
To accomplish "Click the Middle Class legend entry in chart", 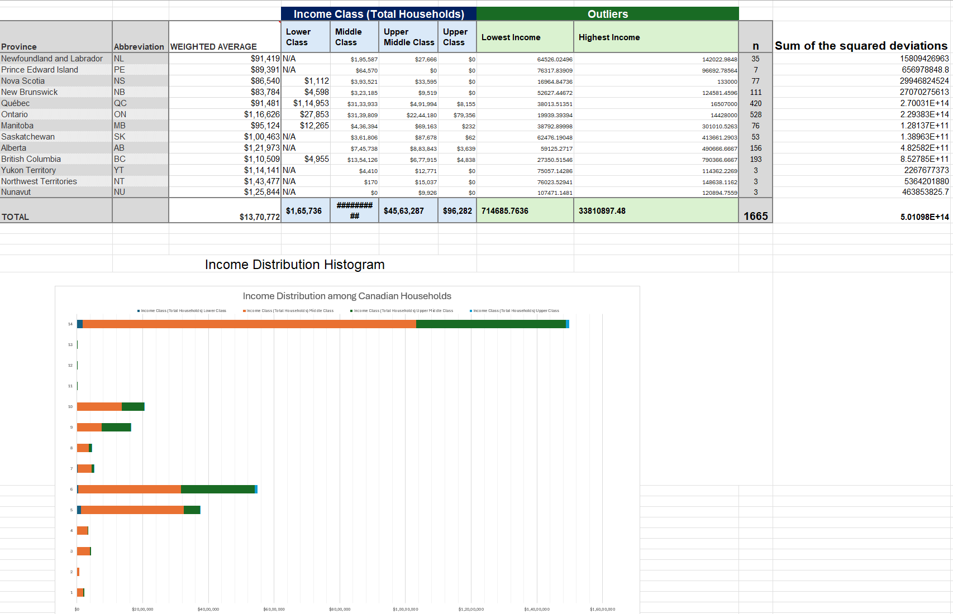I will click(x=288, y=310).
